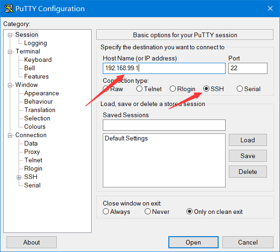This screenshot has height=252, width=280.
Task: Open the Colours category
Action: point(35,127)
